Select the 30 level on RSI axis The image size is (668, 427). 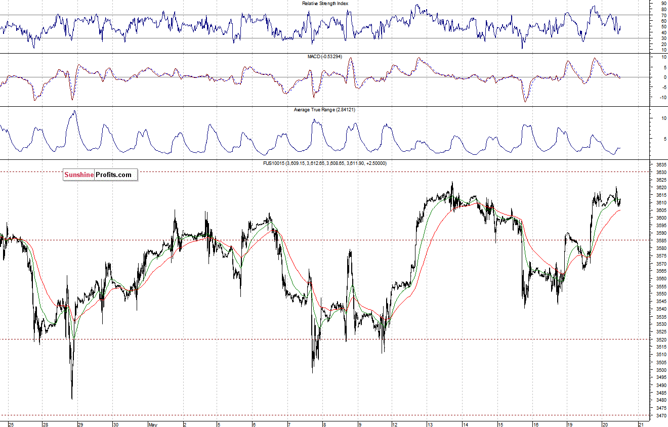point(663,38)
